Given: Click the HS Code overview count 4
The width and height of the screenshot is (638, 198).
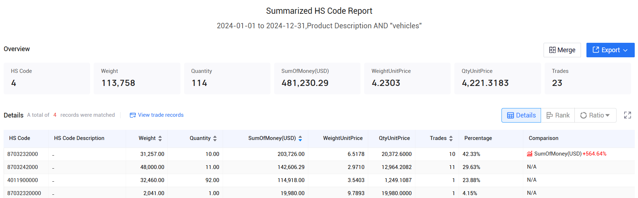Looking at the screenshot, I should tap(13, 83).
